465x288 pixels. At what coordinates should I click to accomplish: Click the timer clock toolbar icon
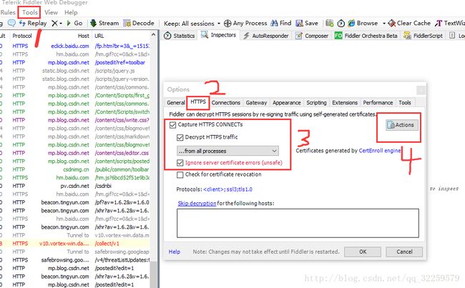coord(341,23)
